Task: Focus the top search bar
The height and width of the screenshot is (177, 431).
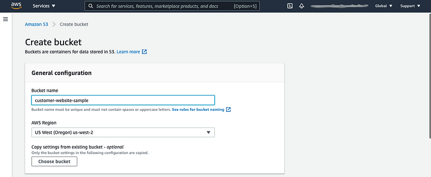Action: point(172,6)
